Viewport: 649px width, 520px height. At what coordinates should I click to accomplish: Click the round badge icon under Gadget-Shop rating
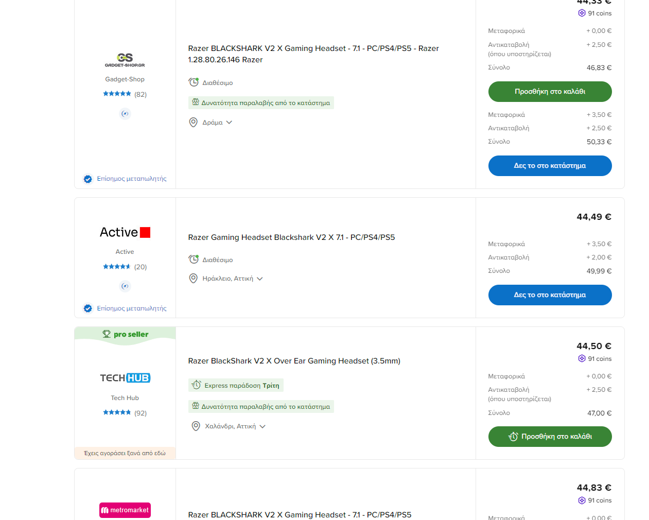[x=125, y=114]
